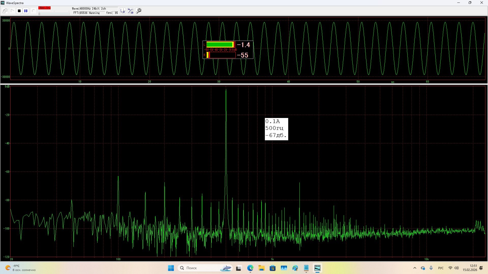This screenshot has height=274, width=488.
Task: Toggle Hz/dB measurement cursor icon
Action: point(130,11)
